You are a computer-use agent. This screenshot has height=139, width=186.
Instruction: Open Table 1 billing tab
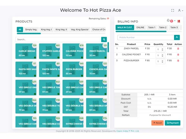point(152,27)
